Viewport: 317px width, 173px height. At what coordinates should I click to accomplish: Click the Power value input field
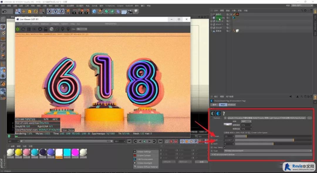pyautogui.click(x=229, y=136)
